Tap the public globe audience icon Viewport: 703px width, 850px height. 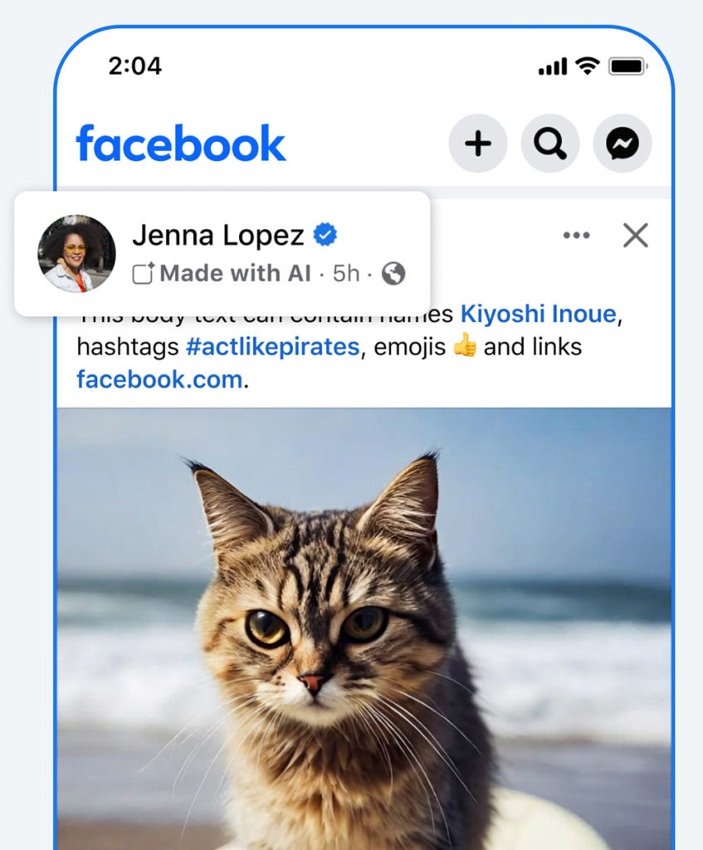[x=393, y=274]
